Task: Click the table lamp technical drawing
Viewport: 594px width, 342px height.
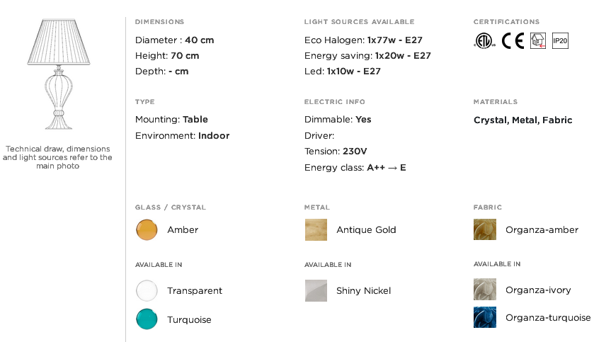Action: 58,74
